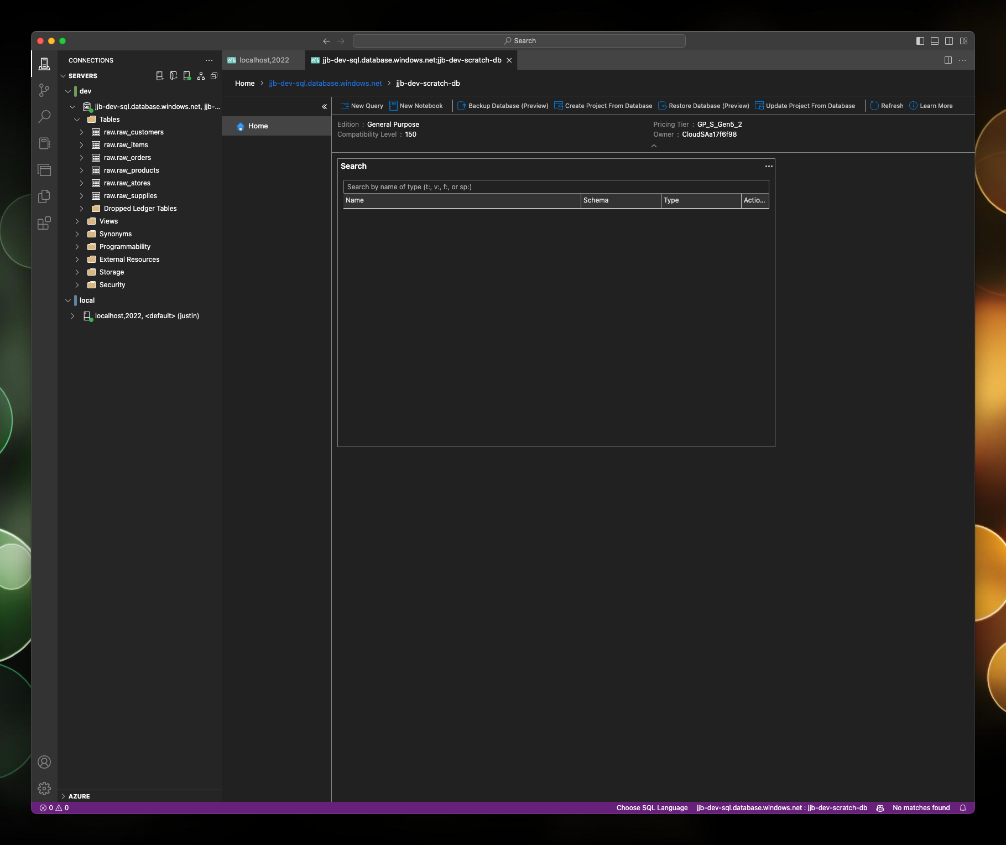Click the database search input field
The image size is (1006, 845).
tap(555, 186)
